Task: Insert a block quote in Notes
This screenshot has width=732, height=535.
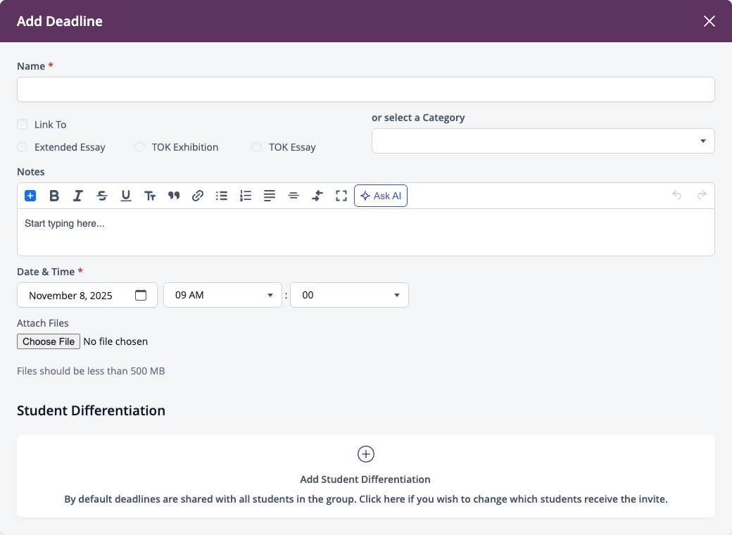Action: click(174, 196)
